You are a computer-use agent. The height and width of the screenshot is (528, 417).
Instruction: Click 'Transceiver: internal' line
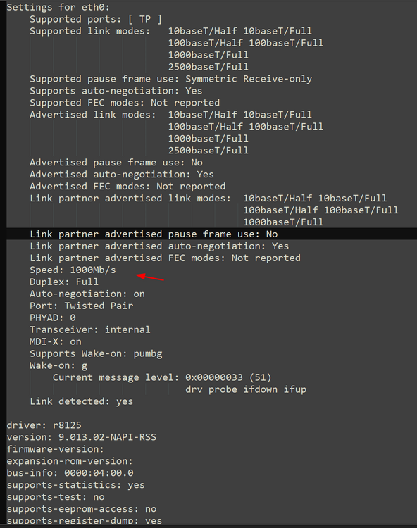point(90,329)
